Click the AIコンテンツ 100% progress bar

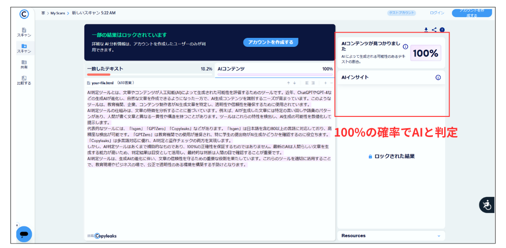tap(275, 74)
